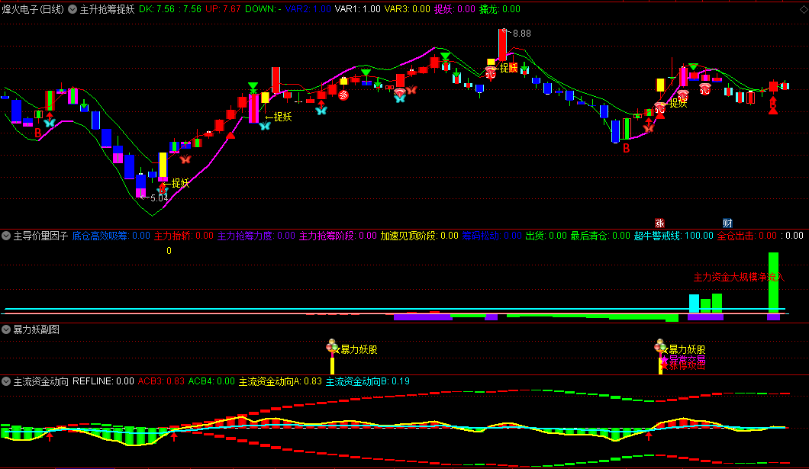The width and height of the screenshot is (809, 469).
Task: Open the 主升抢筹捉妖 indicator dropdown arrow
Action: click(x=73, y=9)
